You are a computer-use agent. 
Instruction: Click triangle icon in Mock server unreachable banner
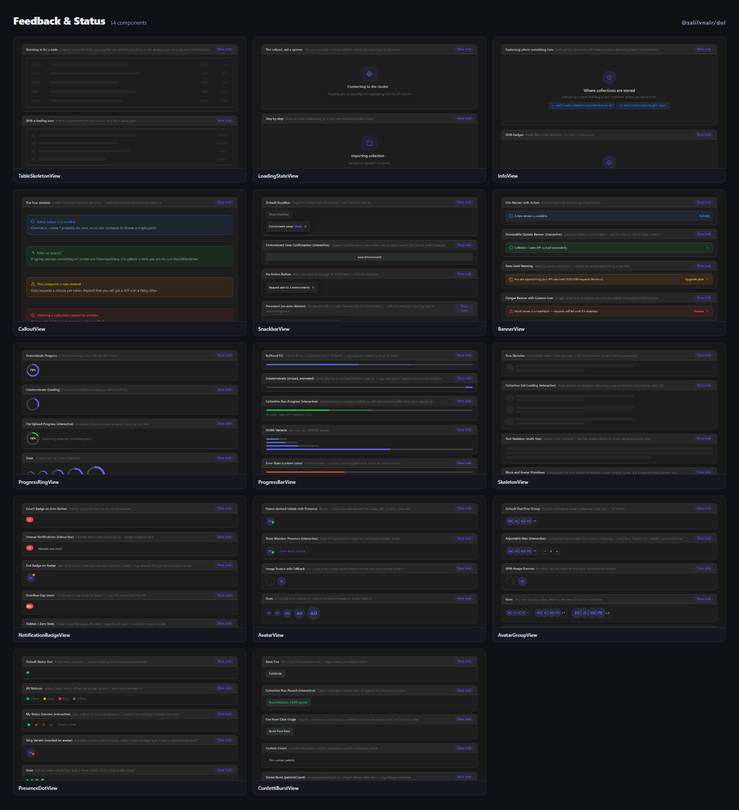[x=511, y=311]
